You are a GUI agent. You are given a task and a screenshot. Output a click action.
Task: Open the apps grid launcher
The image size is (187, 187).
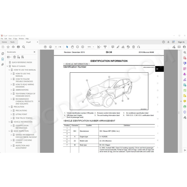coord(173,42)
